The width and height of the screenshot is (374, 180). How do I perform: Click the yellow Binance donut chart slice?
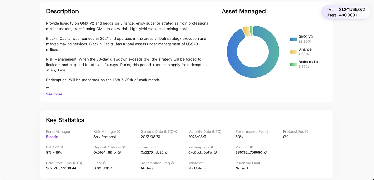(246, 31)
